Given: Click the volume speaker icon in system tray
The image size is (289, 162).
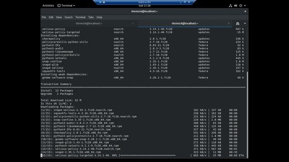Looking at the screenshot, I should 236,6.
